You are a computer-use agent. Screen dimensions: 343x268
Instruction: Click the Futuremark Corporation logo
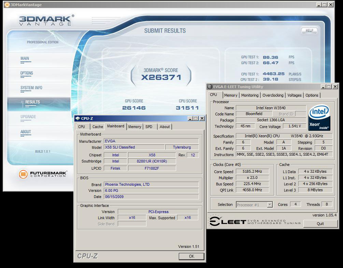(43, 174)
